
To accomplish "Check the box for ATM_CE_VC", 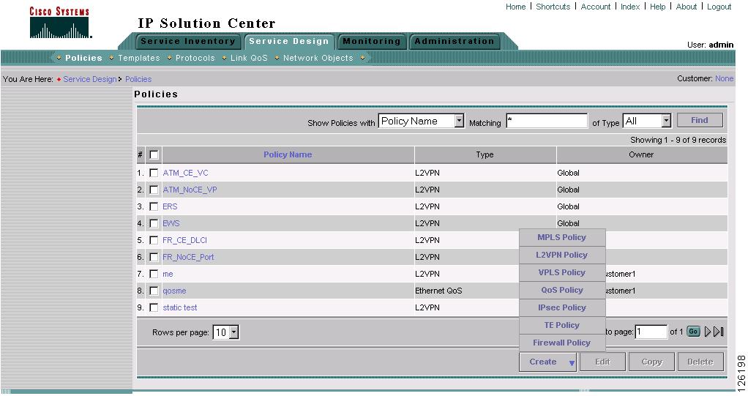I will (x=154, y=173).
